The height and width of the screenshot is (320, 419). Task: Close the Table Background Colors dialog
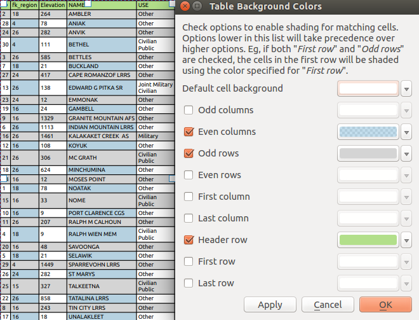point(185,7)
